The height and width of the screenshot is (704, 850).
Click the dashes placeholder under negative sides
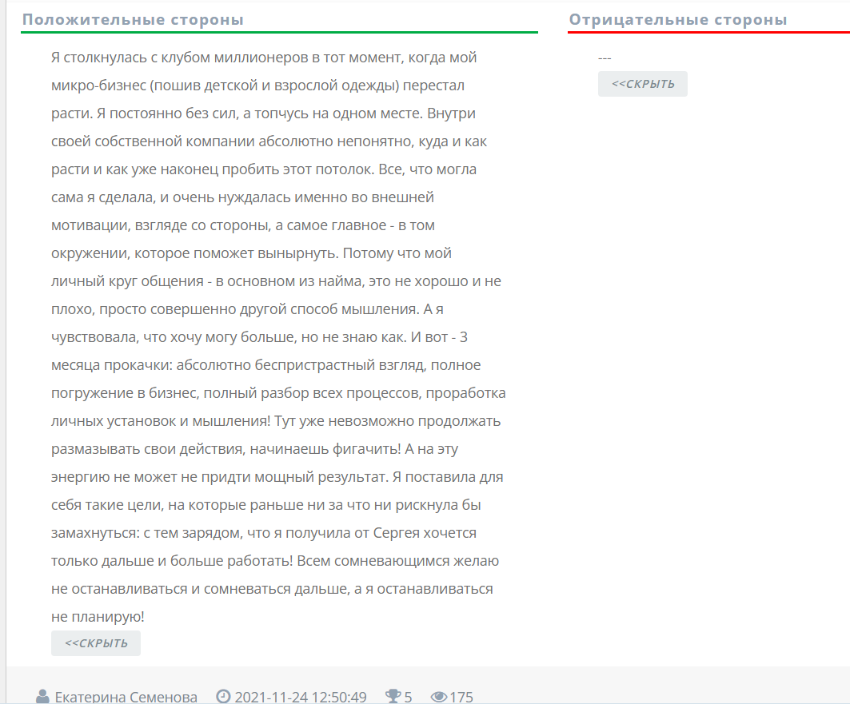click(605, 58)
